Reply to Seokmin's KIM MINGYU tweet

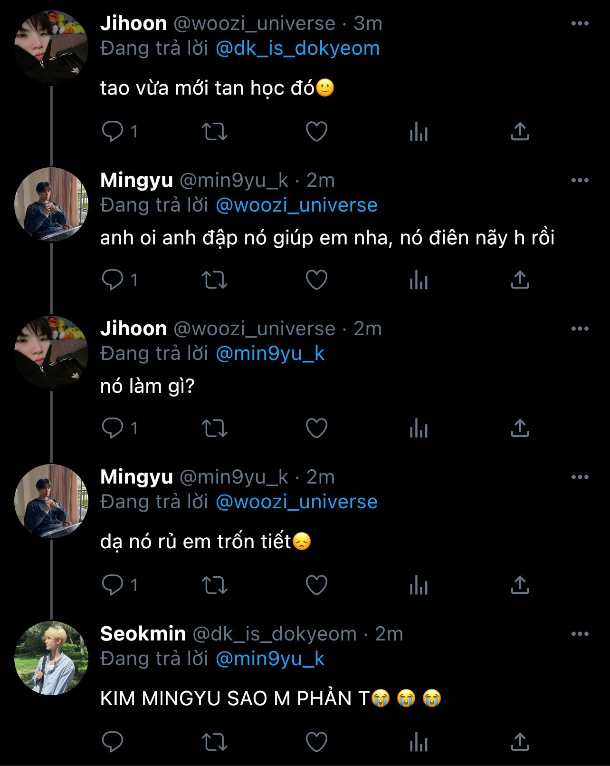(113, 742)
